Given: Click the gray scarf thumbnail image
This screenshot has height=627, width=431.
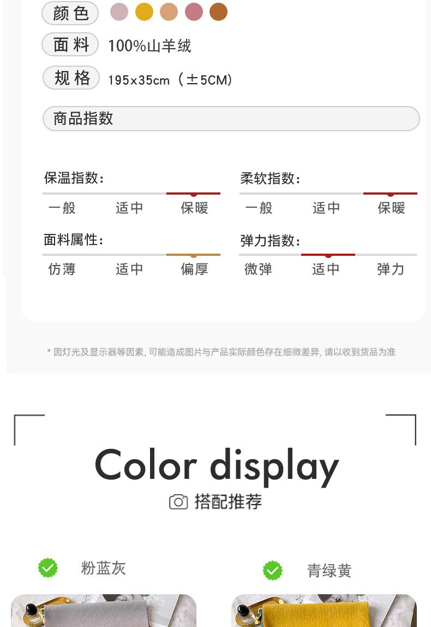Looking at the screenshot, I should (104, 611).
